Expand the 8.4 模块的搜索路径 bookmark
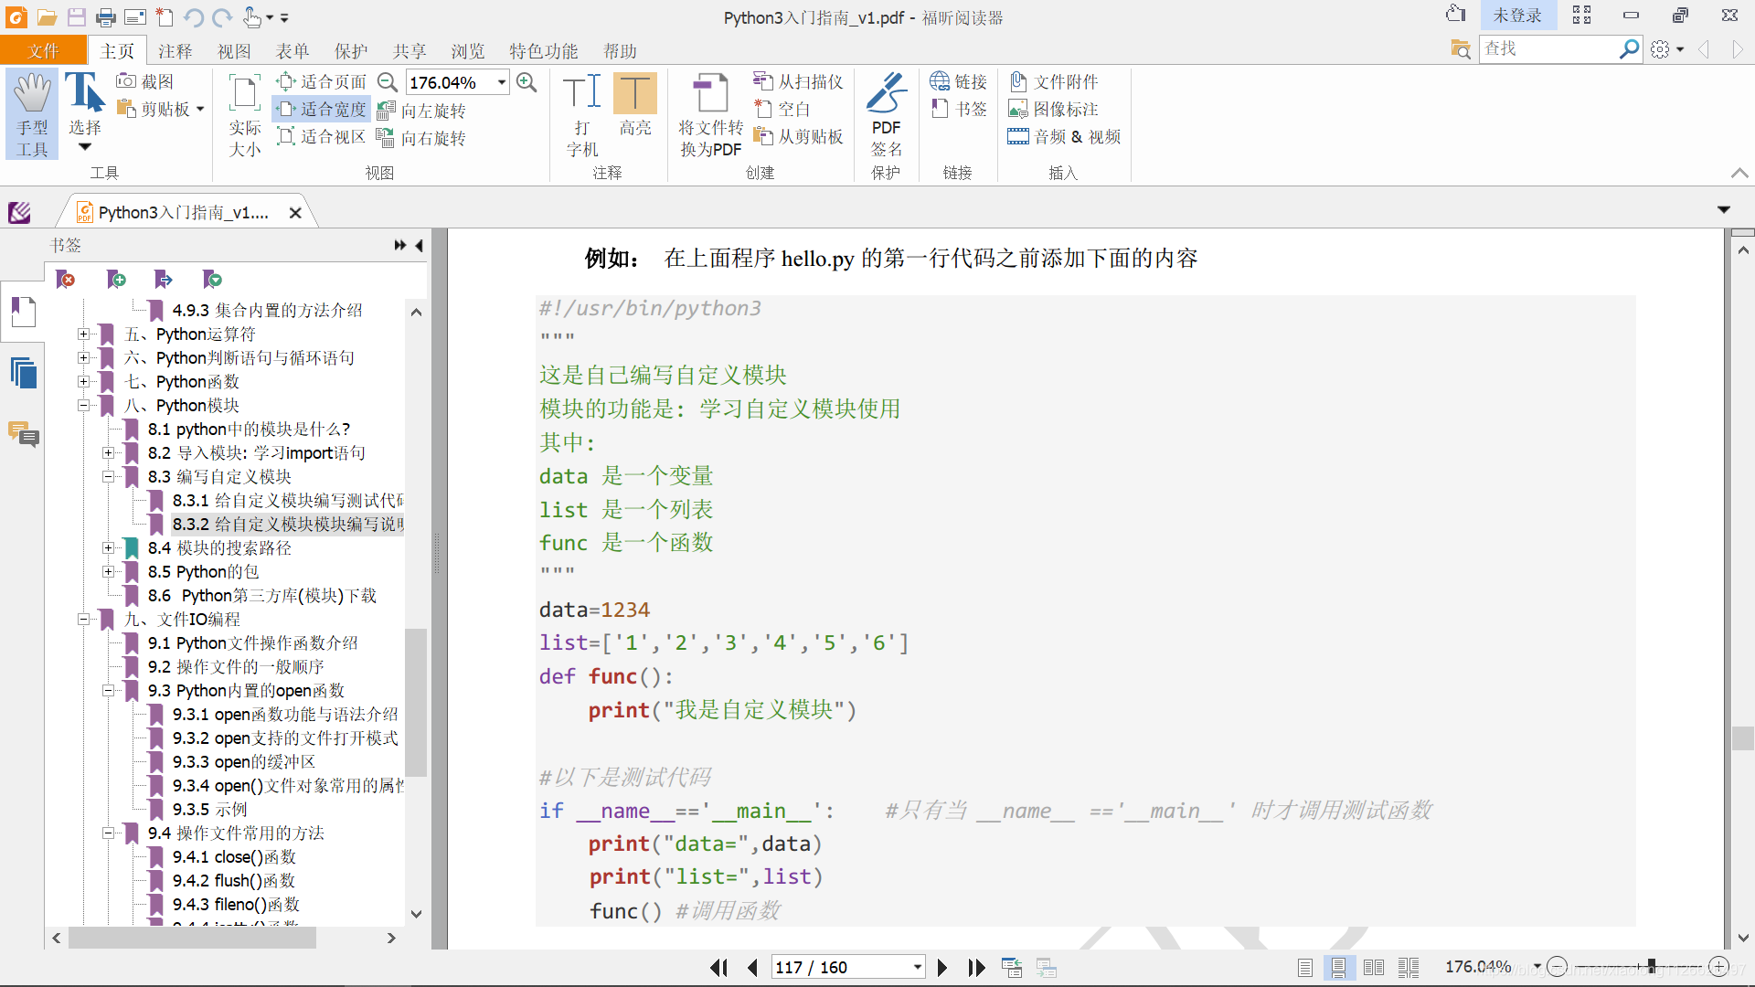The width and height of the screenshot is (1755, 987). point(108,548)
